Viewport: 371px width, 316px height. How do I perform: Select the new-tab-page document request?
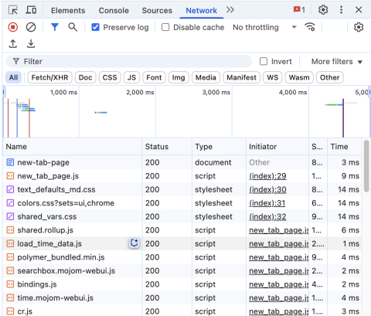(x=182, y=162)
